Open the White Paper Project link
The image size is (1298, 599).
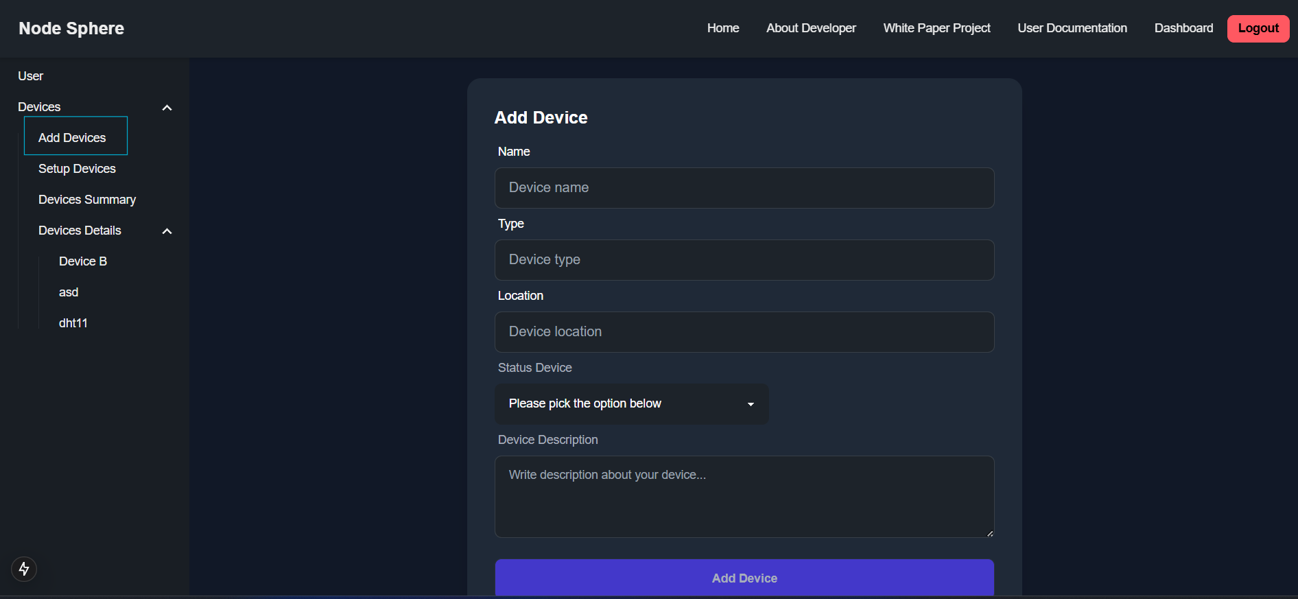pyautogui.click(x=936, y=28)
